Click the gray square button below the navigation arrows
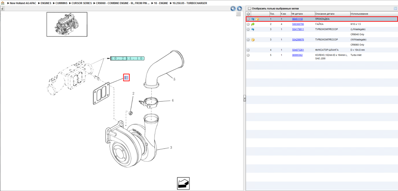Image resolution: width=398 pixels, height=191 pixels. (238, 14)
